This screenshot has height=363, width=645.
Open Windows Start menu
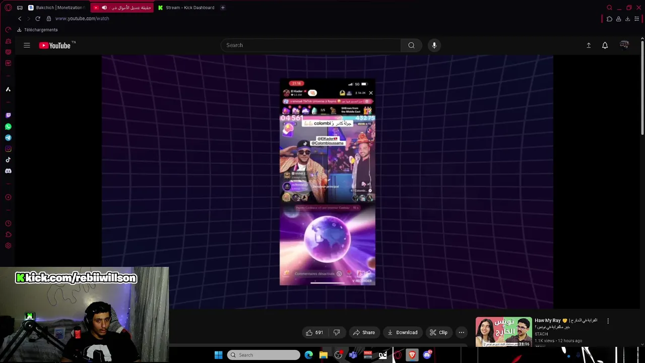(218, 355)
